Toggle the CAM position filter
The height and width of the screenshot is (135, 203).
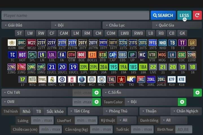click(64, 33)
